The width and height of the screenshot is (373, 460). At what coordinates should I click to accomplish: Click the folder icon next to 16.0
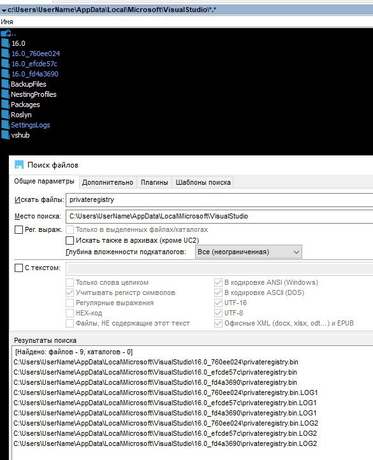pos(5,43)
